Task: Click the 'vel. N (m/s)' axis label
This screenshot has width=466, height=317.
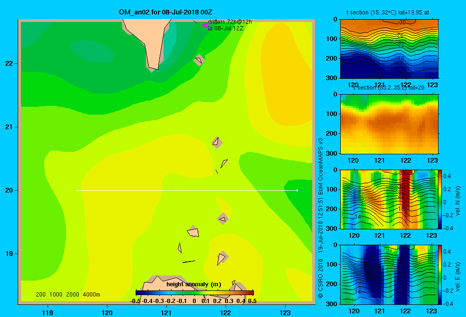Action: click(x=458, y=201)
